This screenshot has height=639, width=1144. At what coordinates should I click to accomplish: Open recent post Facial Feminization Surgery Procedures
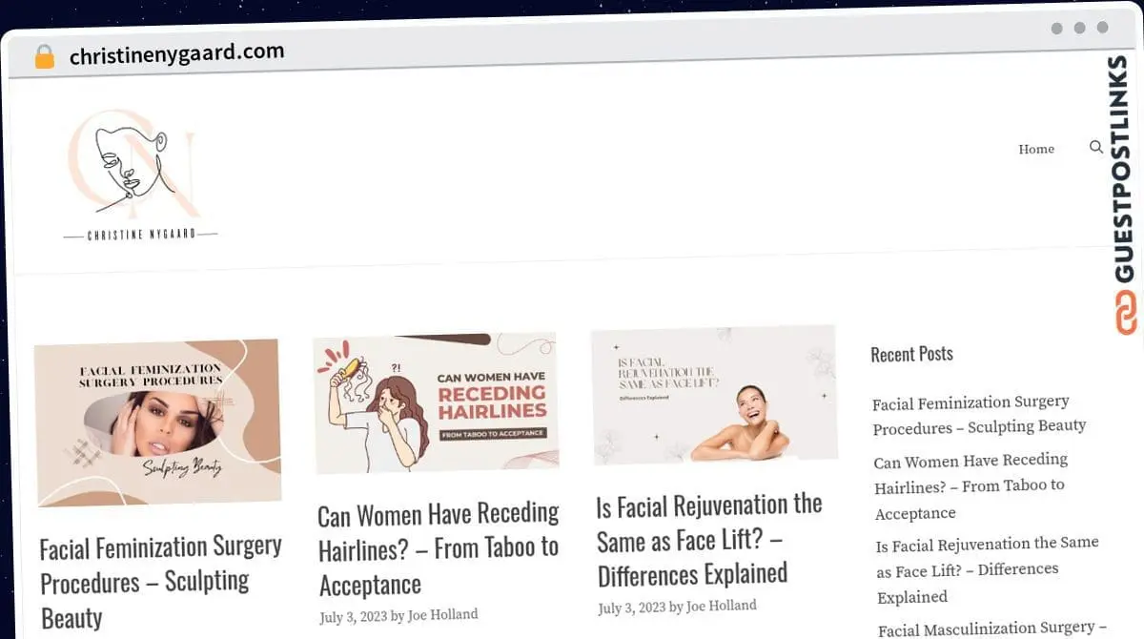979,414
